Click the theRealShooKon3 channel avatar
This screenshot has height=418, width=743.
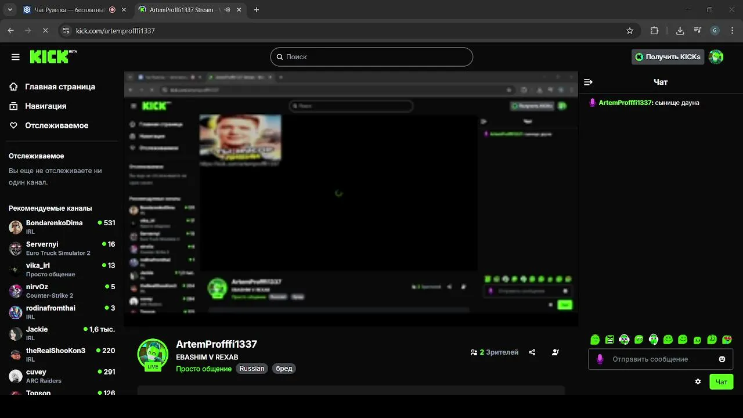[x=16, y=355]
